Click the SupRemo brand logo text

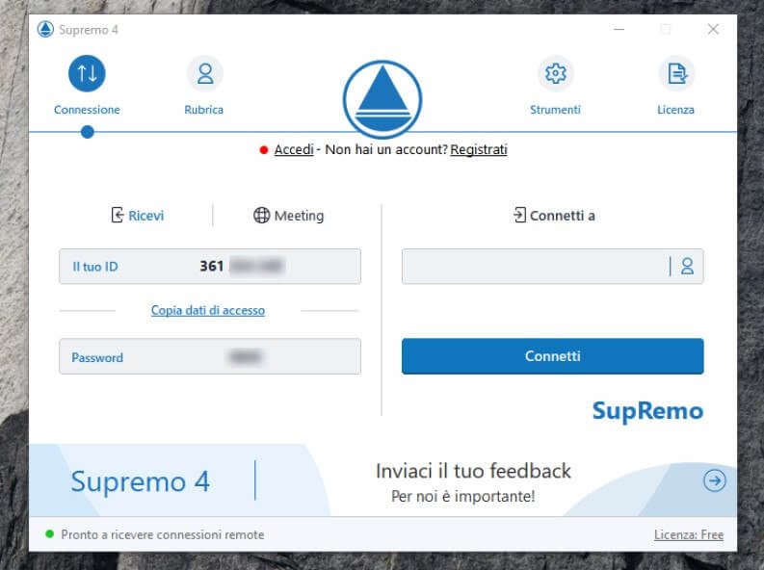tap(647, 411)
